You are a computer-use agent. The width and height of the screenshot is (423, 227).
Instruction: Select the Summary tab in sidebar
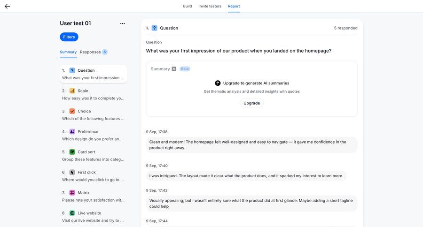click(x=68, y=52)
